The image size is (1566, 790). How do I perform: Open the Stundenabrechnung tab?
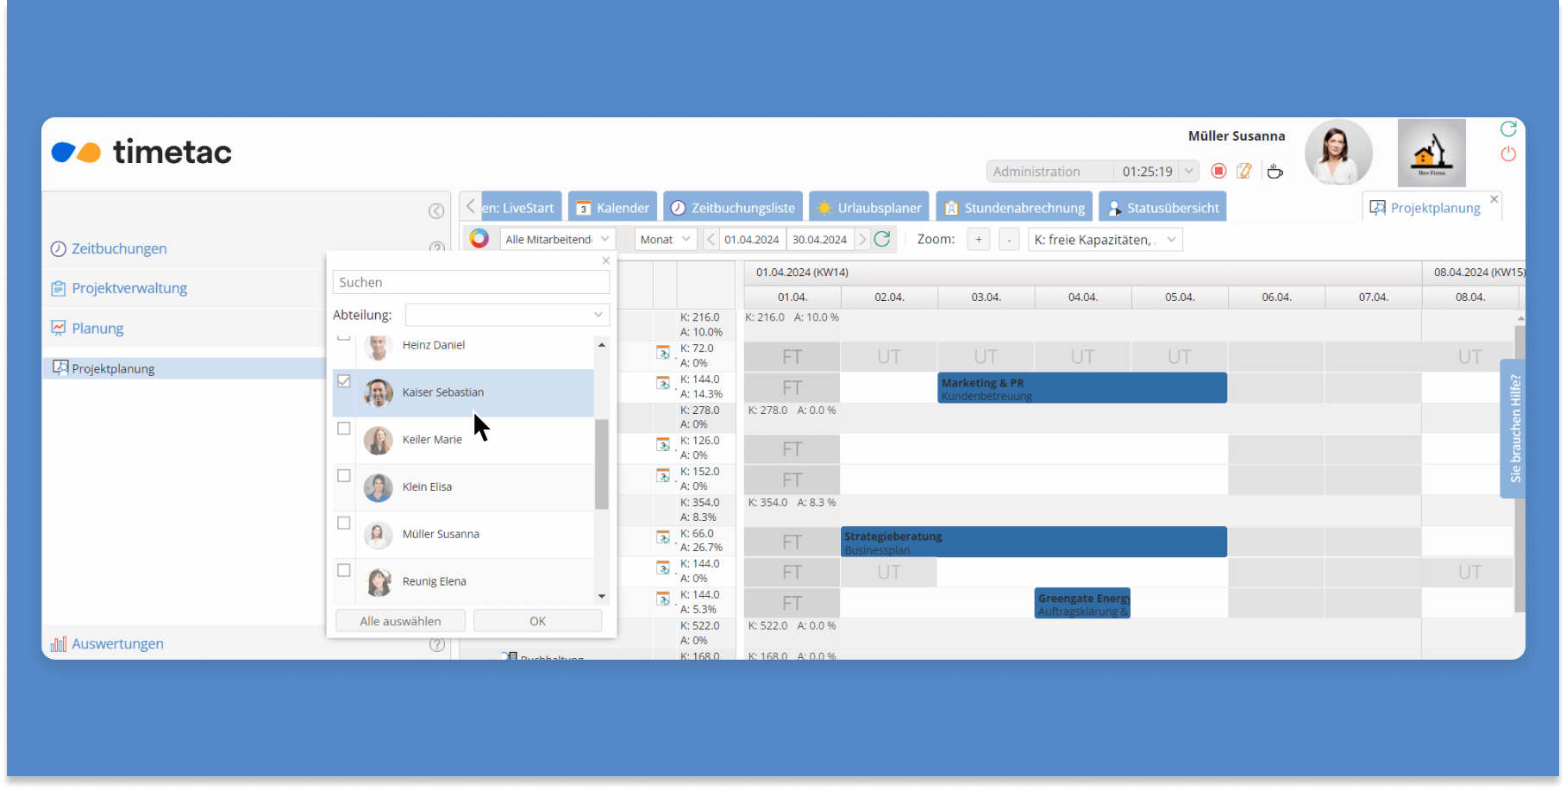(x=1014, y=208)
